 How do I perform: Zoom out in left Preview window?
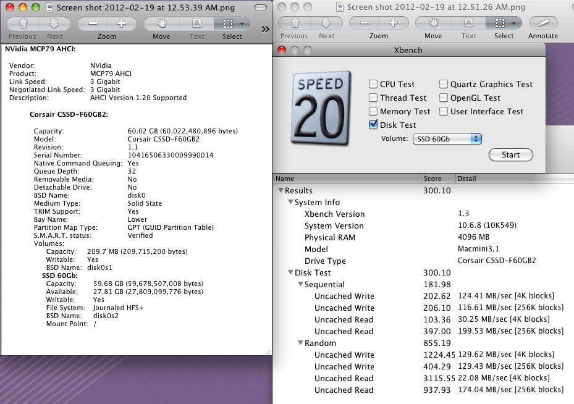pyautogui.click(x=93, y=24)
